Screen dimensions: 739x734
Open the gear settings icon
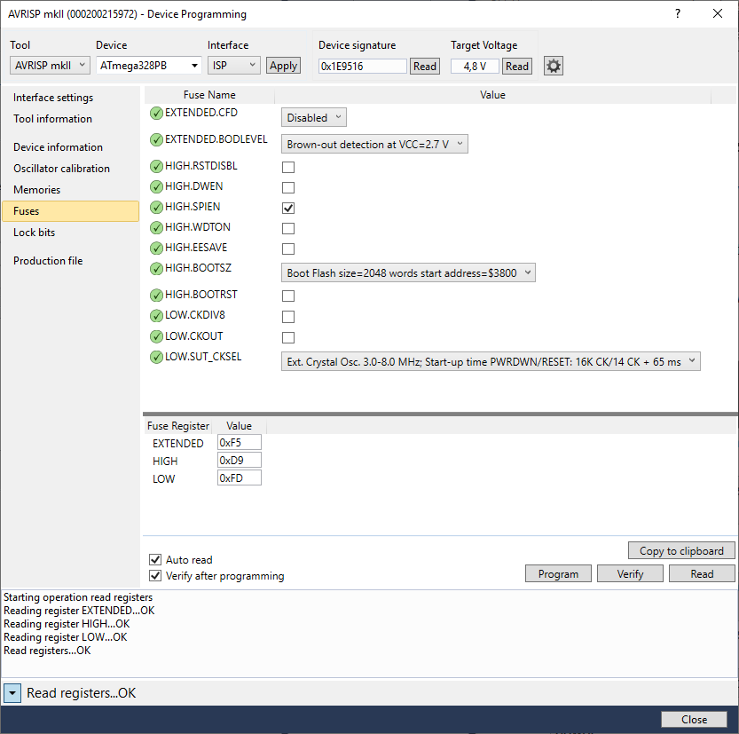point(553,66)
